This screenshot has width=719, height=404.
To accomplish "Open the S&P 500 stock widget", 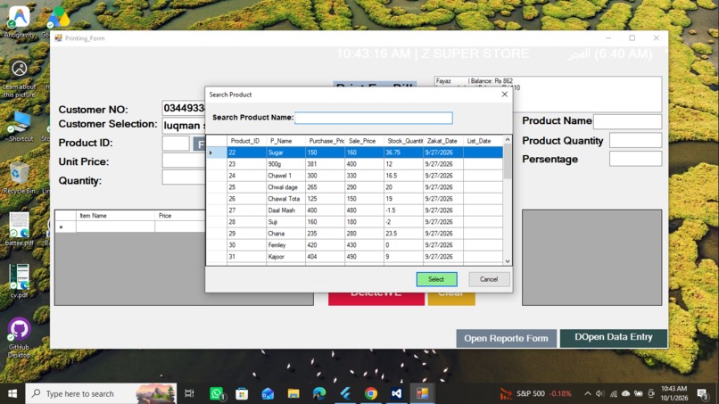I will (x=535, y=393).
